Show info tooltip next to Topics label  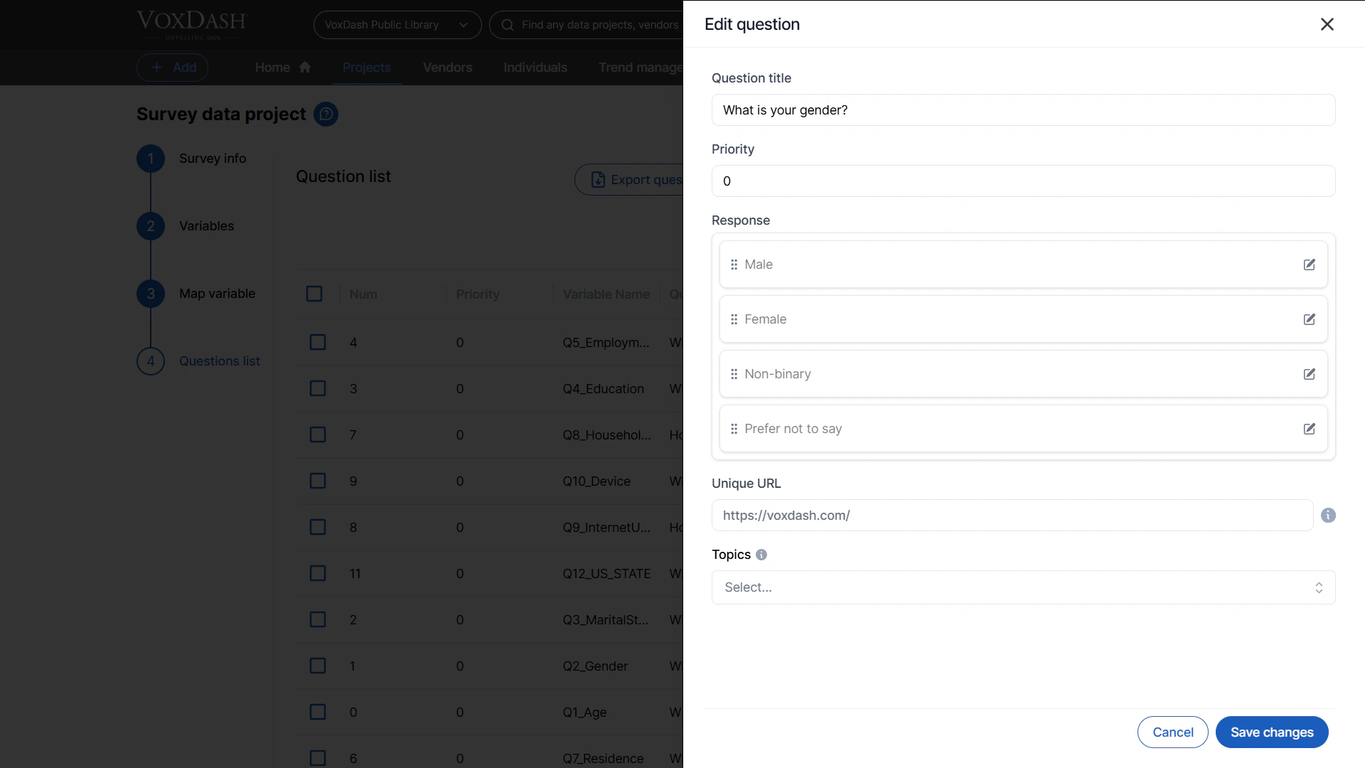click(761, 555)
